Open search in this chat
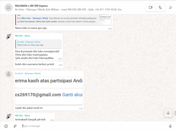This screenshot has width=176, height=130. tap(170, 8)
